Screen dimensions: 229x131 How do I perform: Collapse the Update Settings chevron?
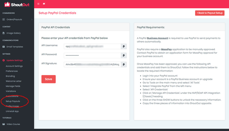click(x=32, y=60)
